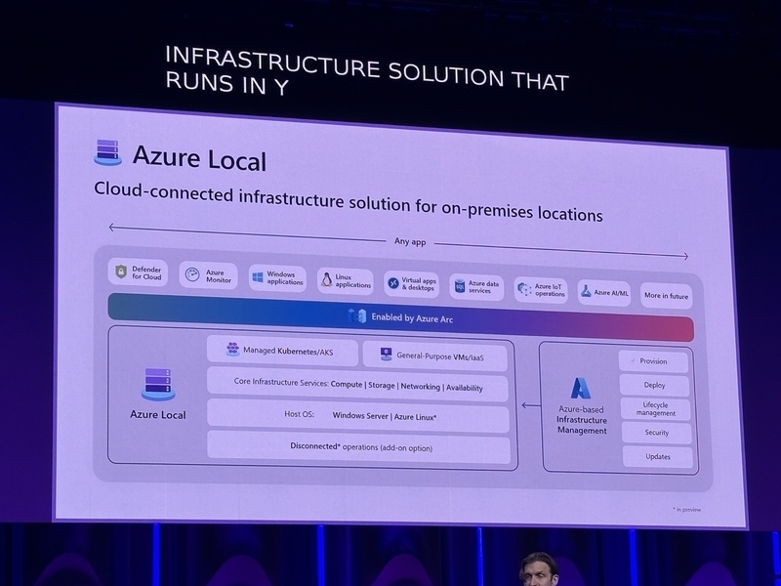This screenshot has height=586, width=781.
Task: Click the Managed Kubernetes/AKS icon
Action: pyautogui.click(x=232, y=349)
